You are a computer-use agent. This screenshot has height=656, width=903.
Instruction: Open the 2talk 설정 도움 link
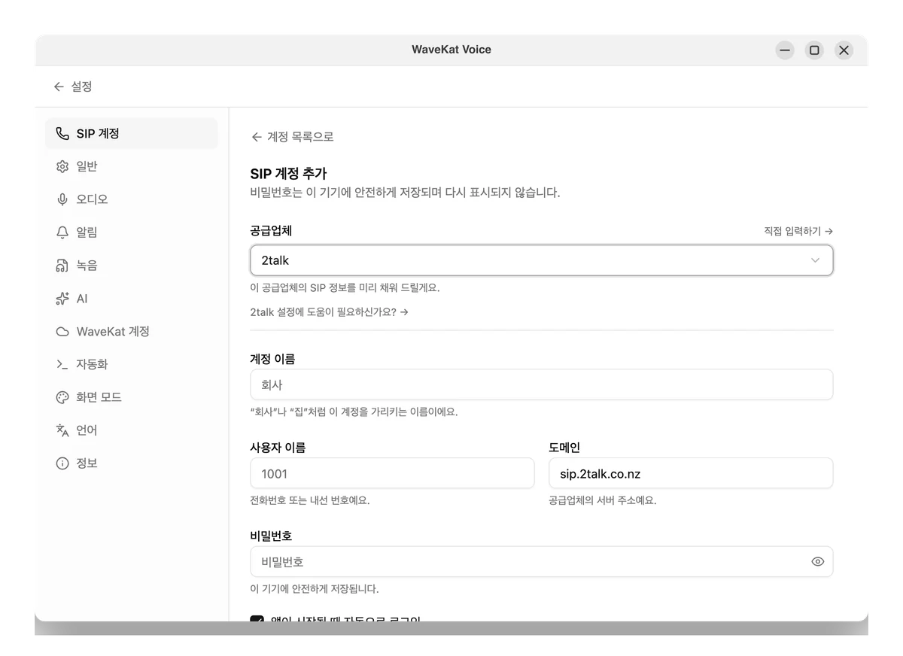(x=329, y=311)
